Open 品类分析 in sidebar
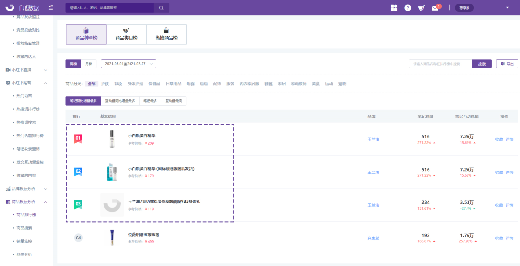The image size is (520, 266). [x=24, y=255]
